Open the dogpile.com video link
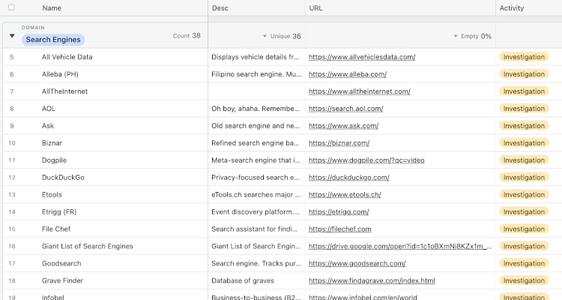This screenshot has height=300, width=562. tap(366, 160)
